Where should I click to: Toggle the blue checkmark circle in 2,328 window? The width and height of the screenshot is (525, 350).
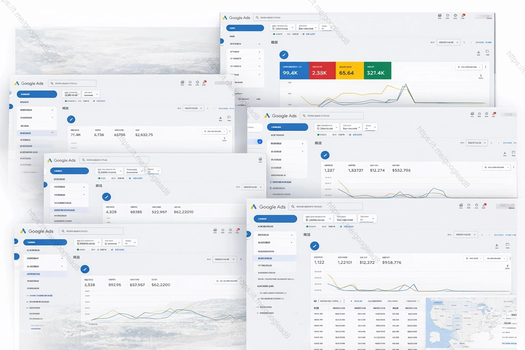(85, 269)
